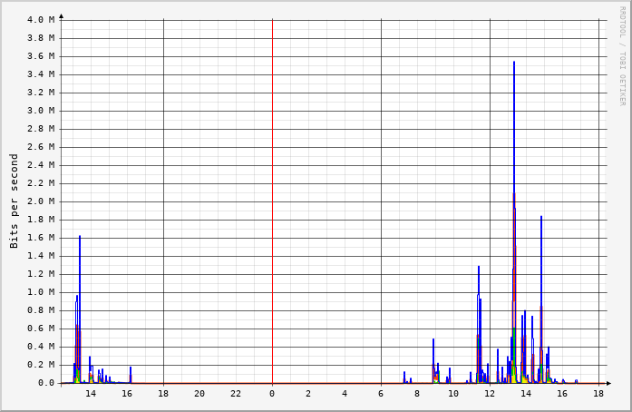Screen dimensions: 632x412
Task: Click the "1.6 M" y-axis label
Action: point(41,238)
